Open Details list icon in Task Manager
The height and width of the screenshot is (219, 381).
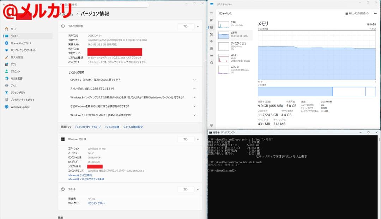click(x=211, y=55)
